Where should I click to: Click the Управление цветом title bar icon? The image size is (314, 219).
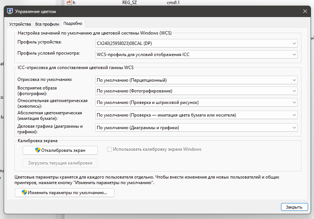(x=11, y=11)
